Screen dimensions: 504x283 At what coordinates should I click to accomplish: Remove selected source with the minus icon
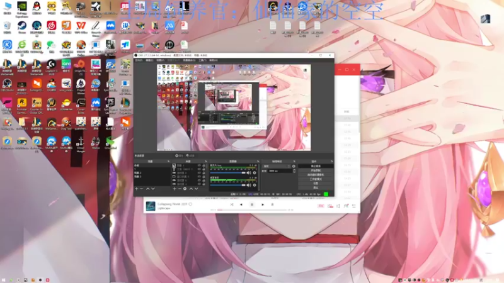point(180,188)
